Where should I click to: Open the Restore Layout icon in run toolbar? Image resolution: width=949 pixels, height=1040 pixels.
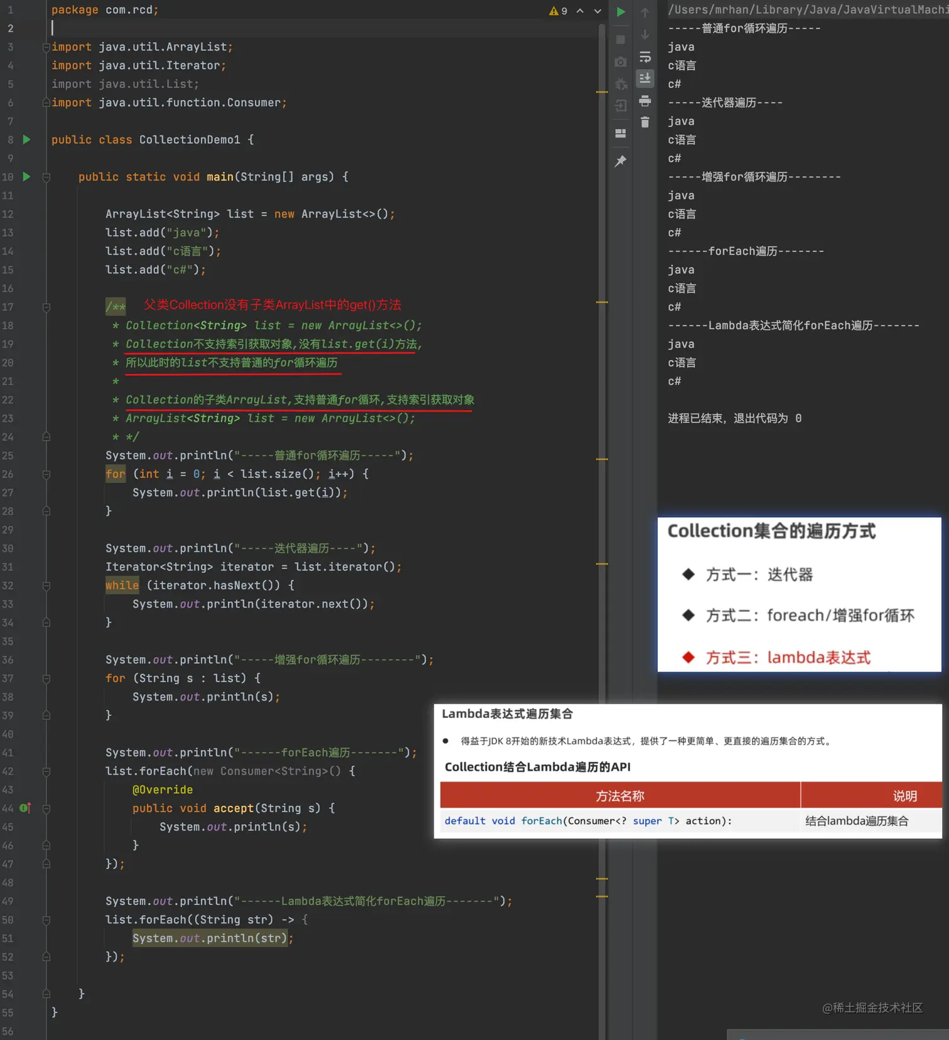621,133
